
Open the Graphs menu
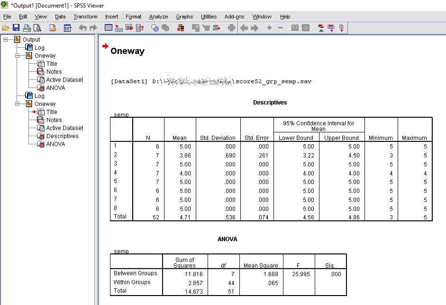tap(184, 17)
